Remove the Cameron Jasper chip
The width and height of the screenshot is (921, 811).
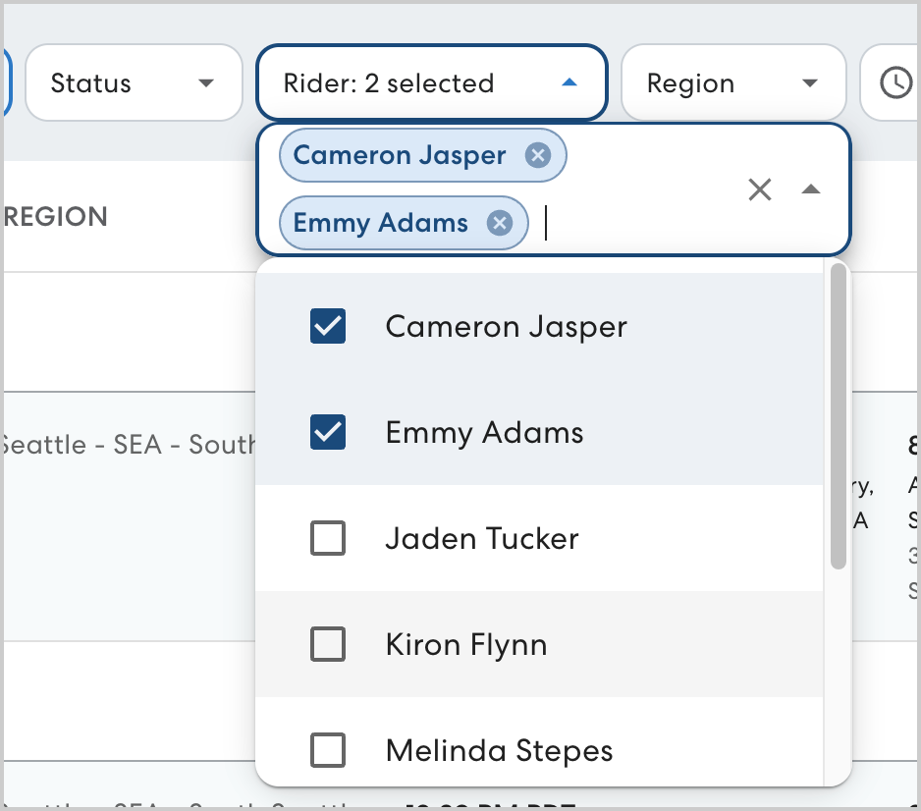(x=537, y=155)
